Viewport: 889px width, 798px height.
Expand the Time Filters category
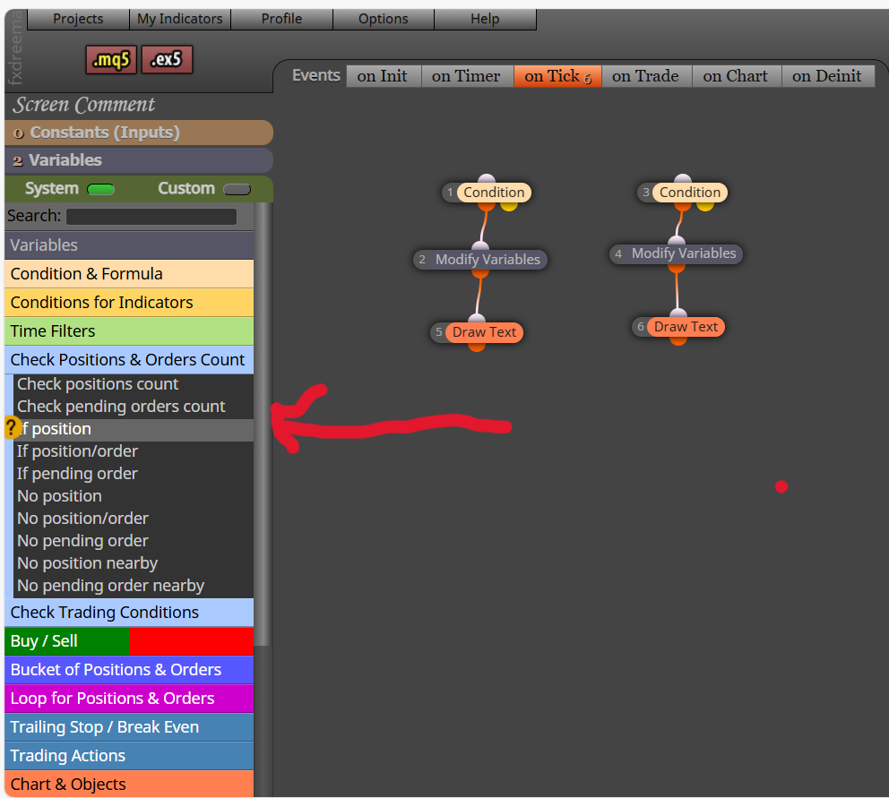click(x=129, y=331)
